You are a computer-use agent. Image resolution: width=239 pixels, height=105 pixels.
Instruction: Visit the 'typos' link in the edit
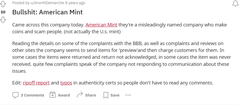click(66, 83)
